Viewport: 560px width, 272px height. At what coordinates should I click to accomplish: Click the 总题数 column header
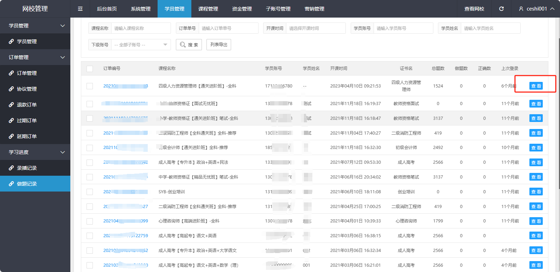[x=438, y=69]
